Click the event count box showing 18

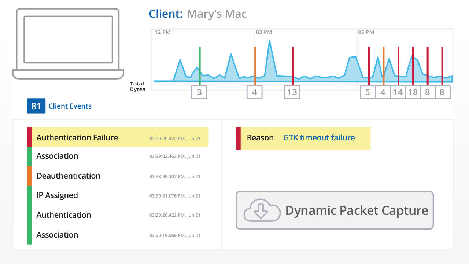point(413,92)
